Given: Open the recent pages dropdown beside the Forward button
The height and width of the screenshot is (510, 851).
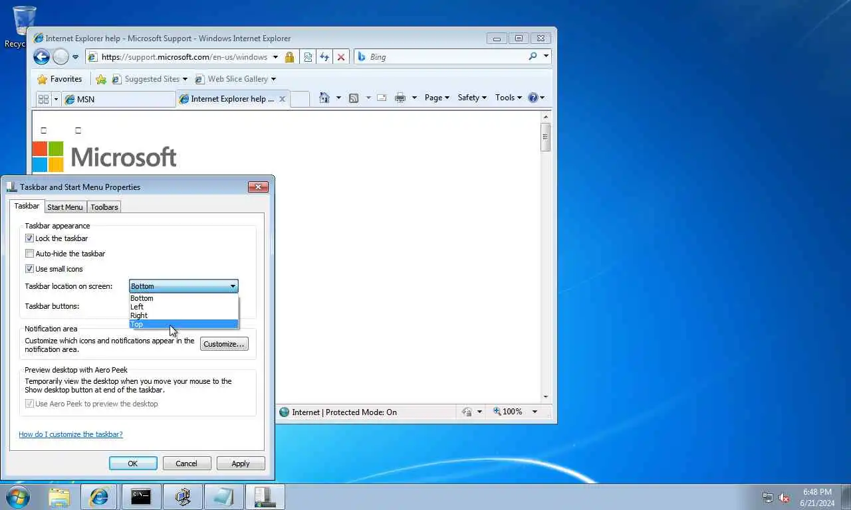Looking at the screenshot, I should pos(76,57).
